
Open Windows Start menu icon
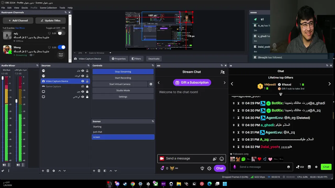click(225, 184)
